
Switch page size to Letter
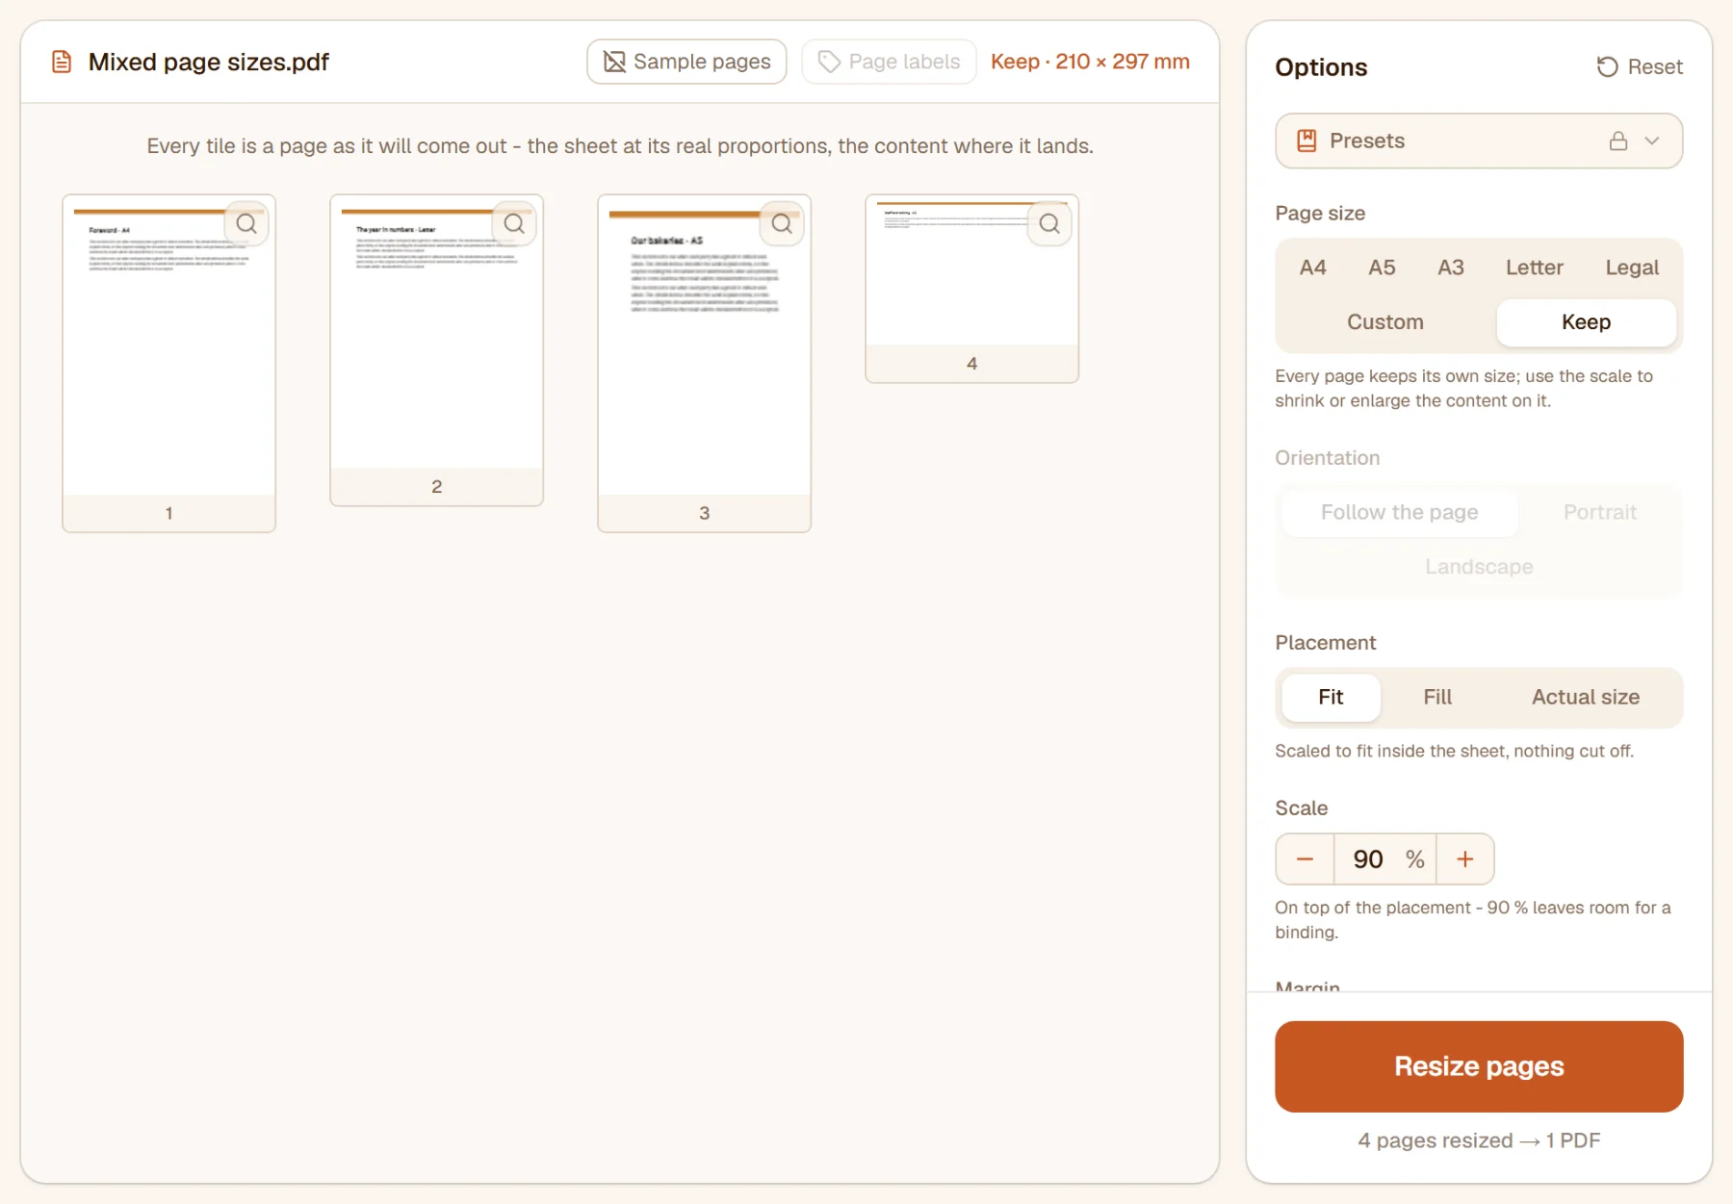tap(1534, 268)
